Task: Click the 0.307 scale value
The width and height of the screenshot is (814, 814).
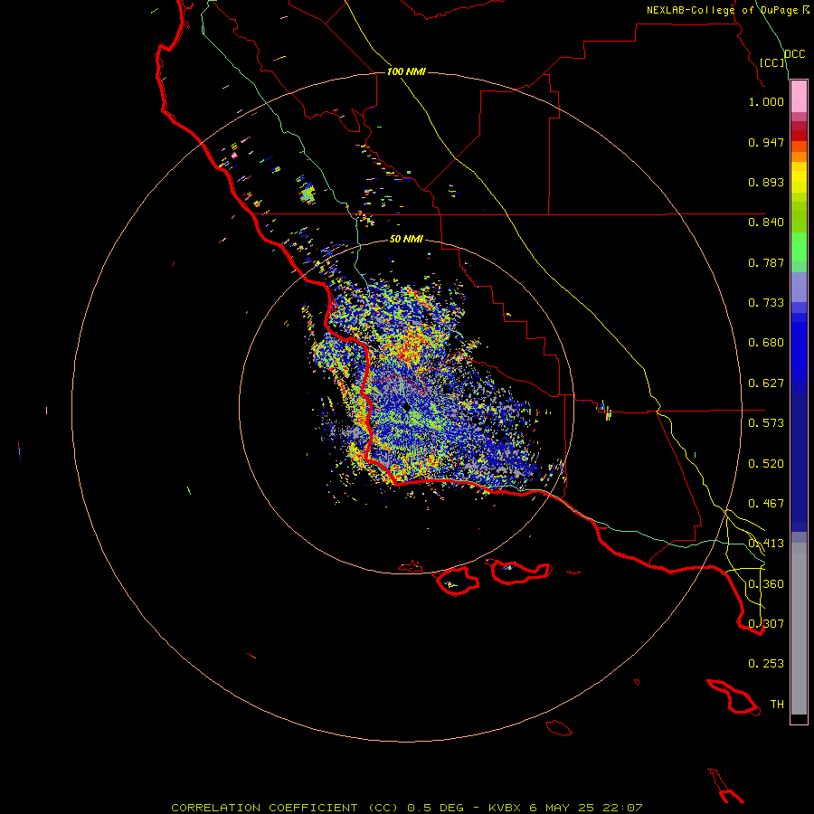Action: coord(766,624)
